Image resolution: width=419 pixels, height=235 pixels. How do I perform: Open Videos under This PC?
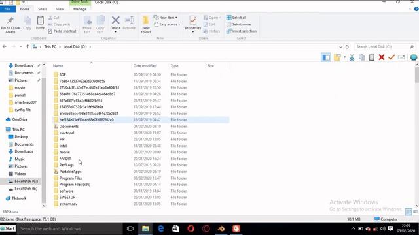tap(20, 174)
